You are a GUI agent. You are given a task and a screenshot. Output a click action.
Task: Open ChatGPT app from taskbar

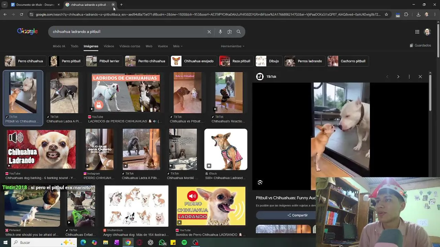(151, 243)
